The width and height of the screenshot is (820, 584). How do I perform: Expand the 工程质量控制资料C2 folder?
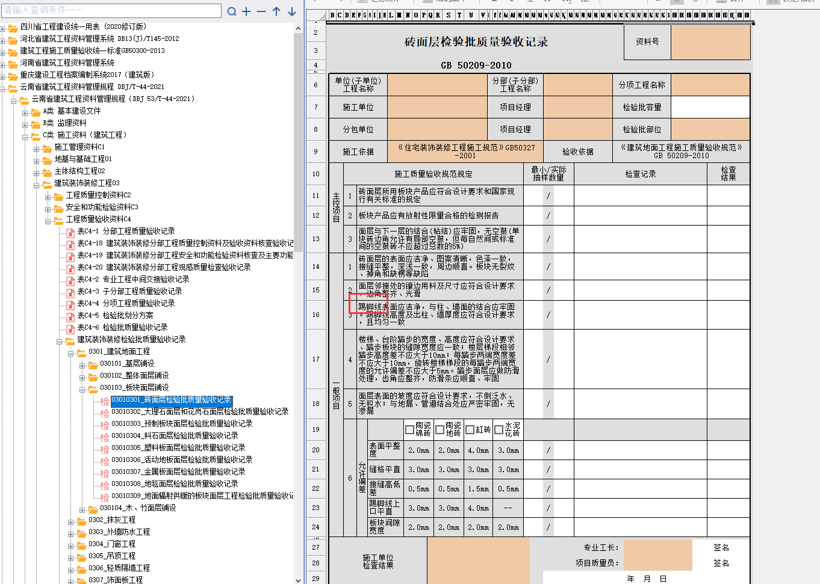click(x=48, y=197)
